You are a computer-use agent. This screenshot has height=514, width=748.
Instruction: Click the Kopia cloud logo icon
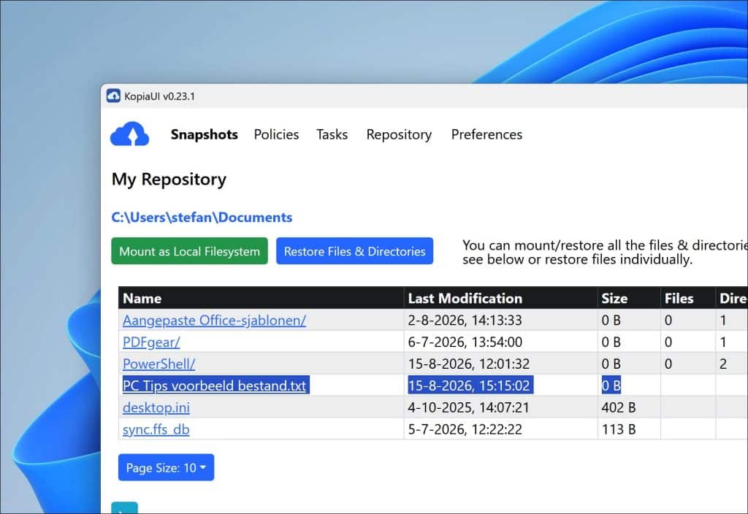130,134
